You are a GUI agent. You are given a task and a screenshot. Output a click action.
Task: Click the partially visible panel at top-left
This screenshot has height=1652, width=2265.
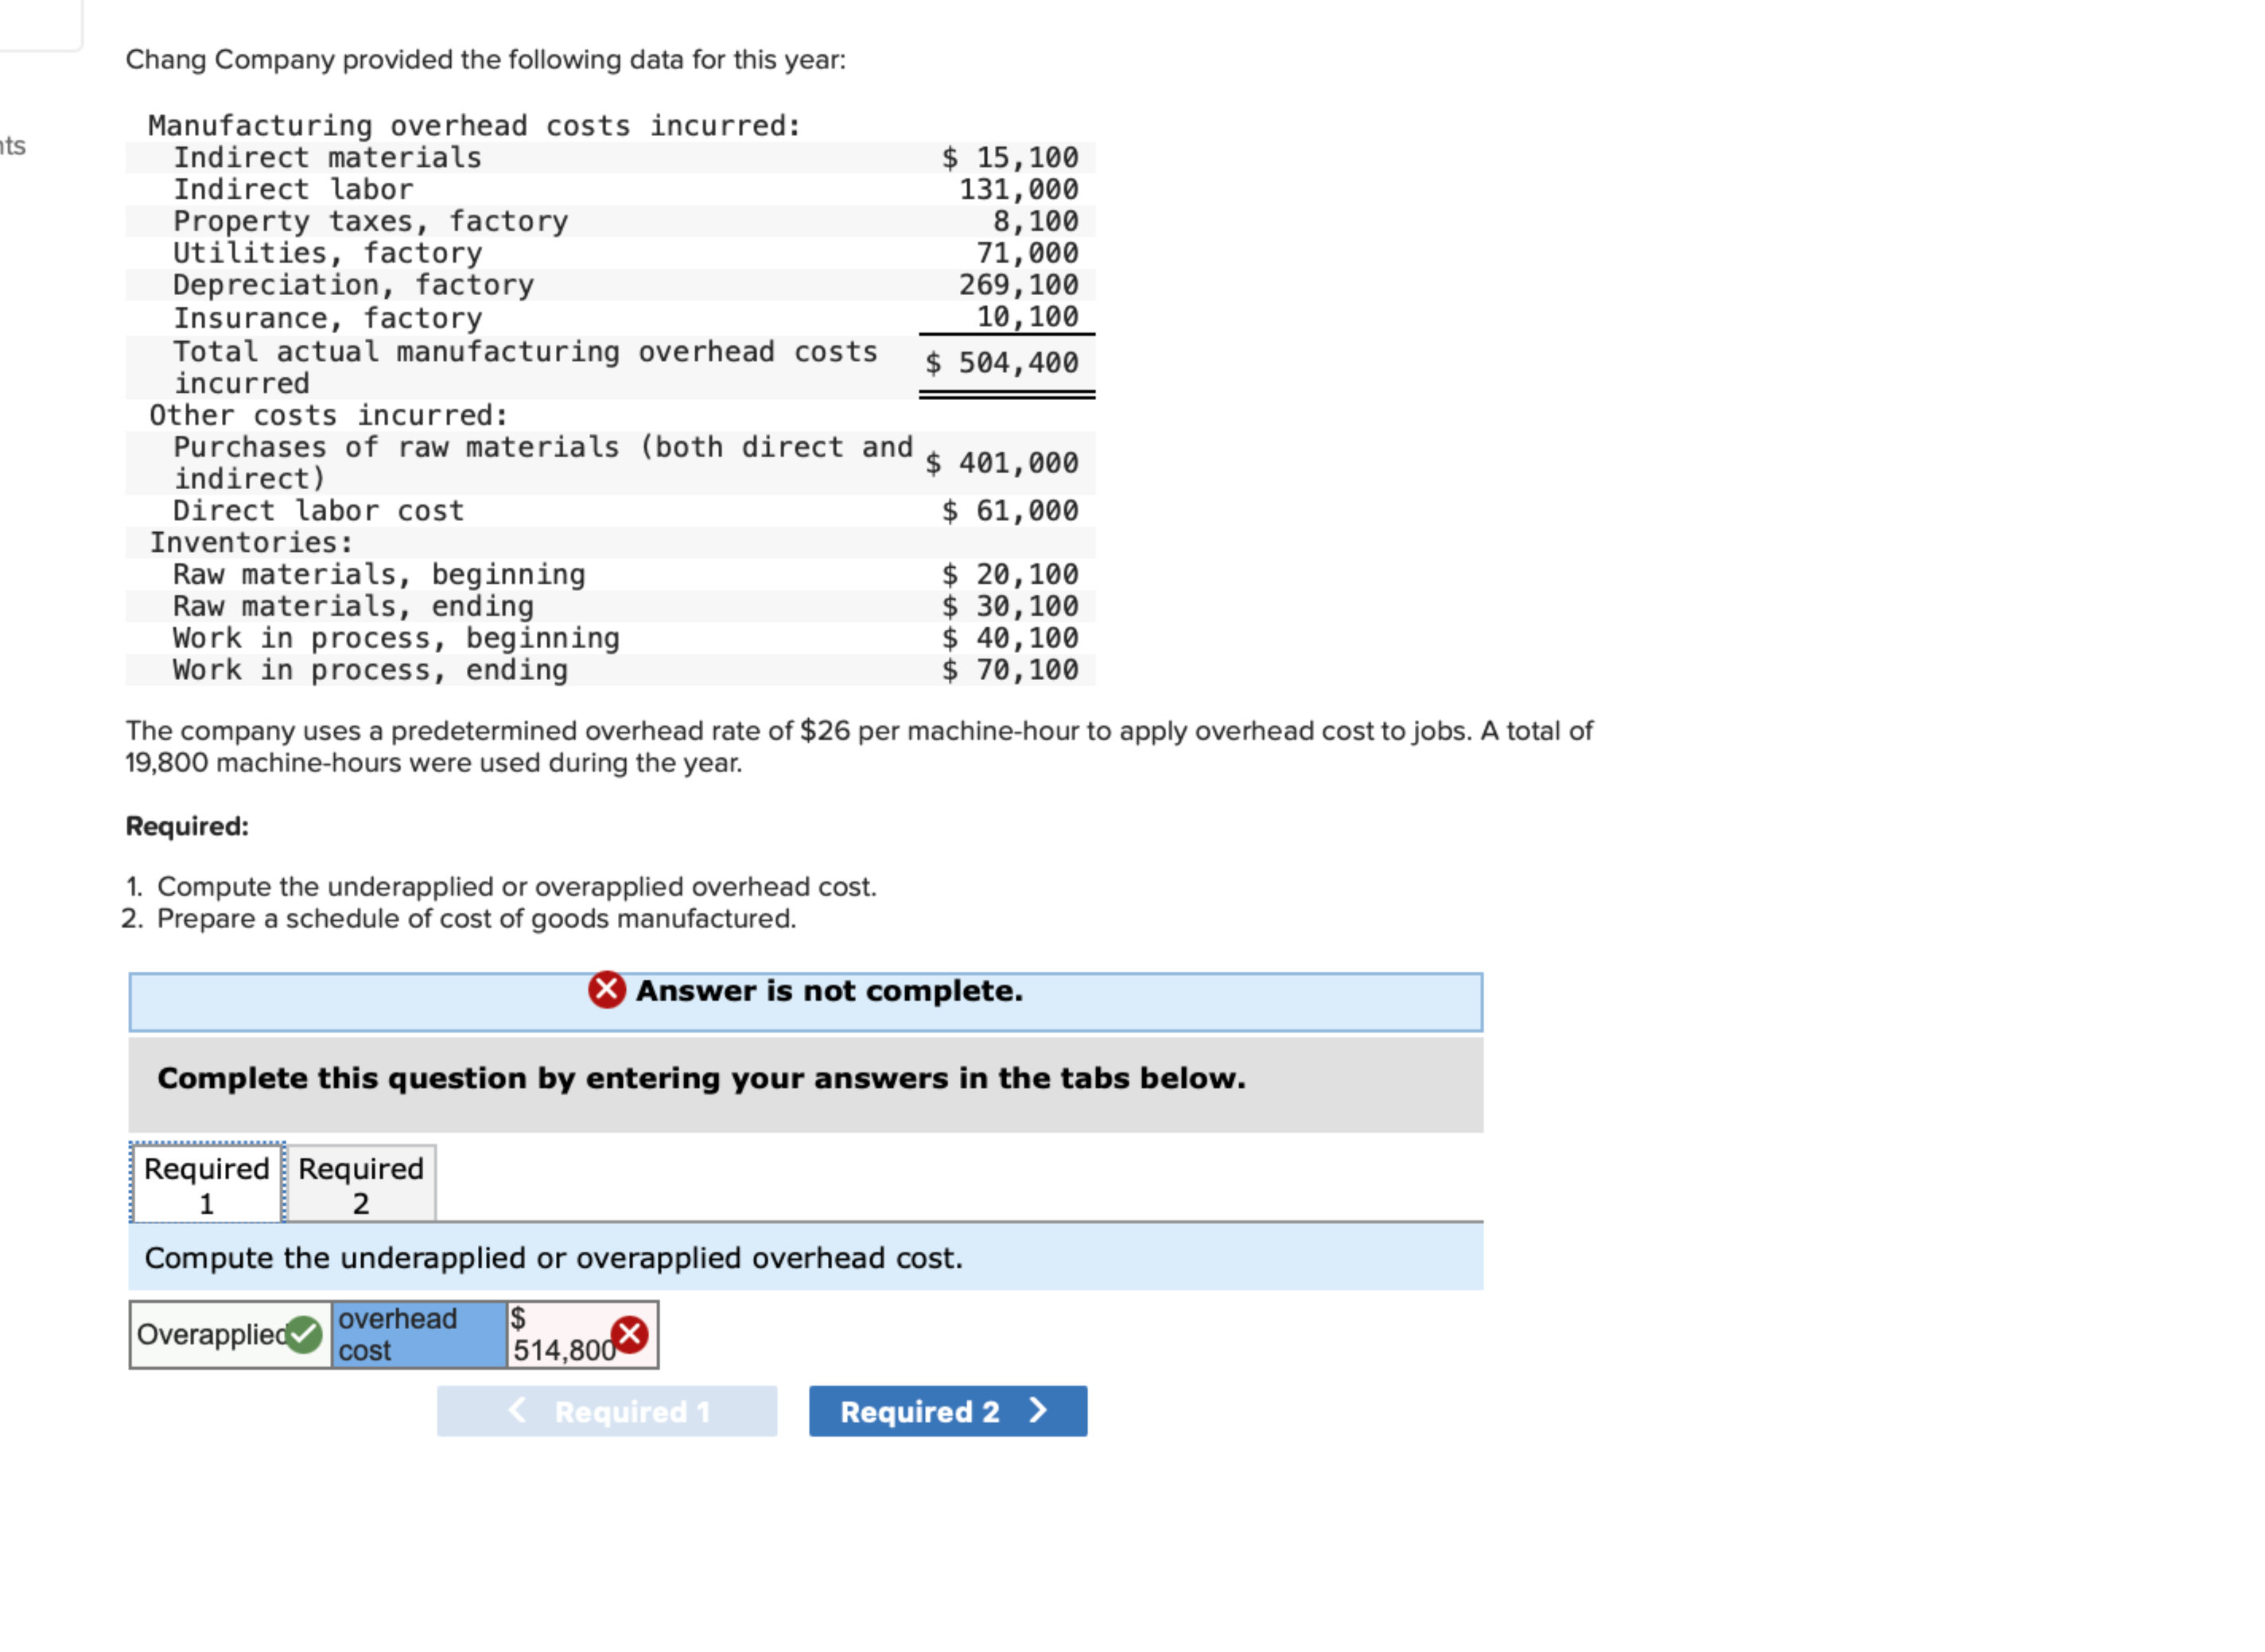(38, 22)
